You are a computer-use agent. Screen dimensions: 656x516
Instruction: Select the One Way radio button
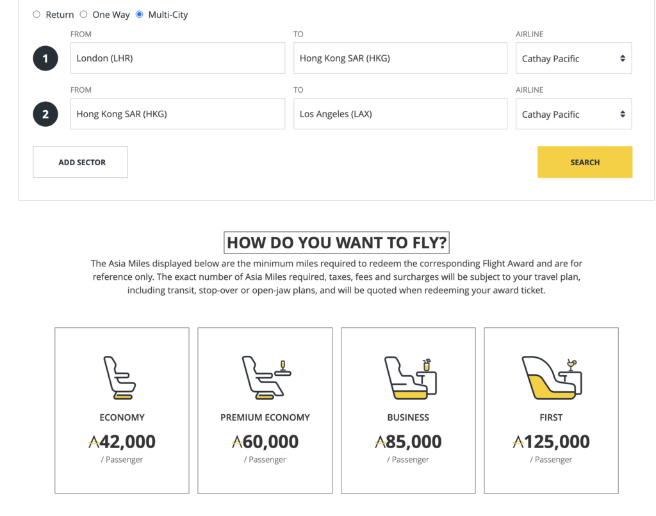pyautogui.click(x=83, y=14)
